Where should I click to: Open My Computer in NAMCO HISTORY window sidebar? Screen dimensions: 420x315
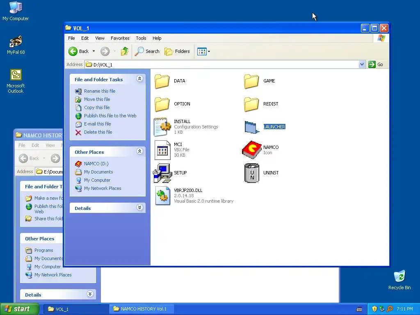tap(48, 267)
